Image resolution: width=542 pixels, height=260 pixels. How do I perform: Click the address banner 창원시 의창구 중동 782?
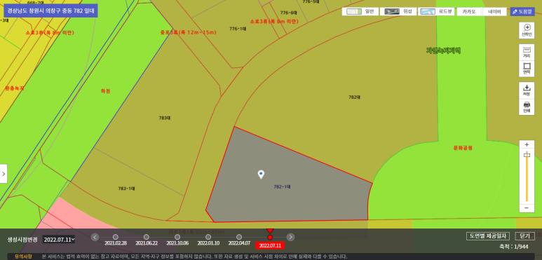pyautogui.click(x=50, y=11)
